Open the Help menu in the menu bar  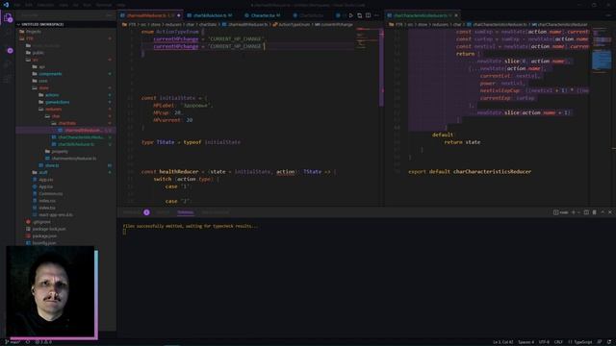point(121,5)
